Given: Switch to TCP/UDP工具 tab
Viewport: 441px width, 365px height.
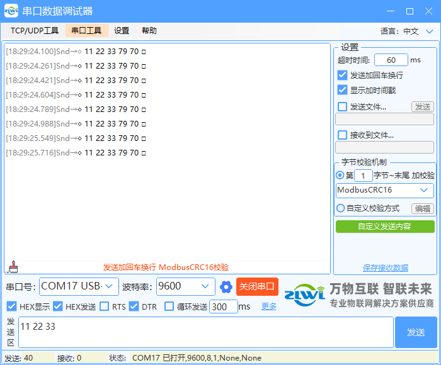Looking at the screenshot, I should [35, 30].
